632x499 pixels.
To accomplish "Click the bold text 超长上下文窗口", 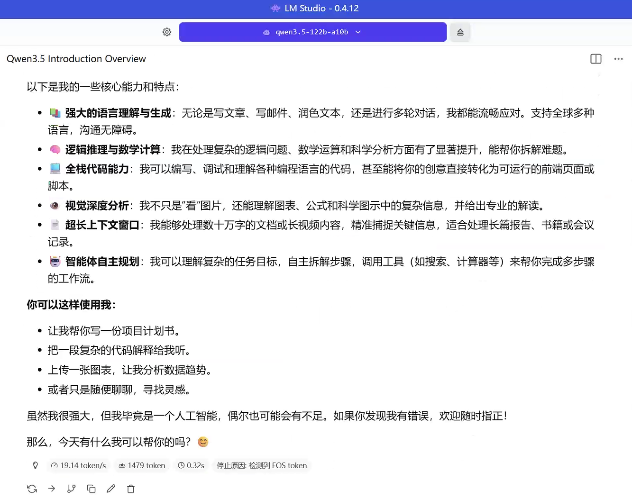I will coord(102,225).
